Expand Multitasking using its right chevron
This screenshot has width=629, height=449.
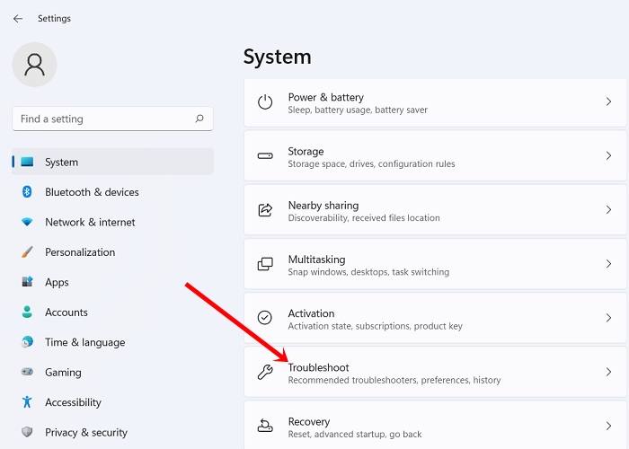pos(608,264)
